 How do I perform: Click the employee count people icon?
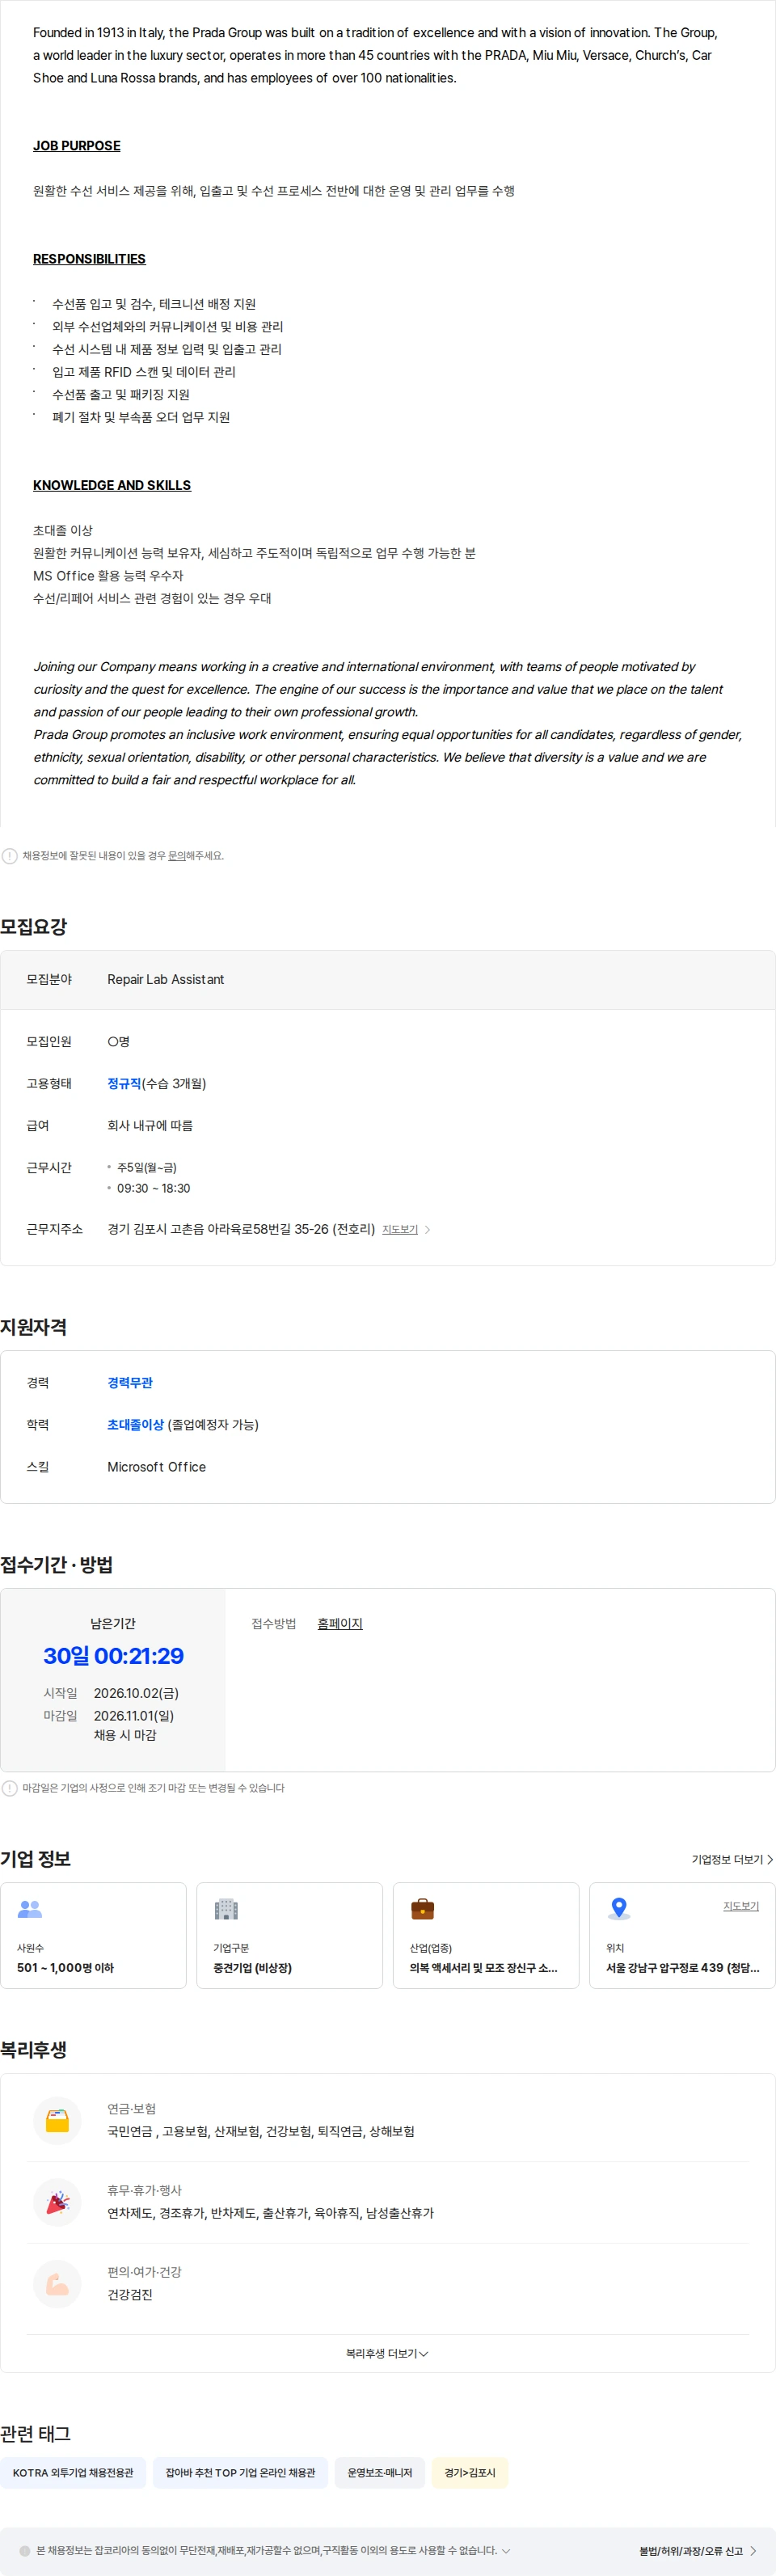30,1909
